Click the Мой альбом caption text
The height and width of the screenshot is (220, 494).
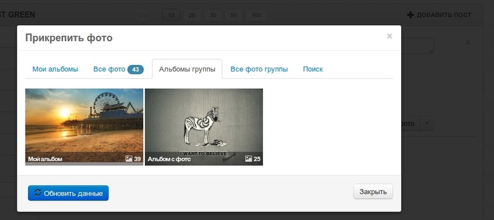(45, 159)
